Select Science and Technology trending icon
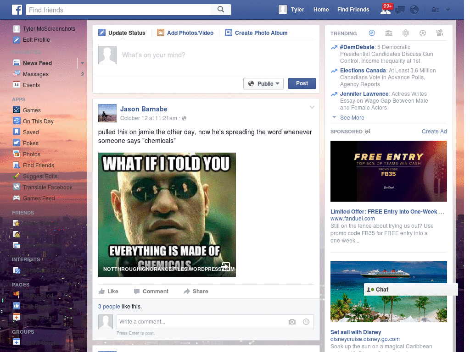Image resolution: width=470 pixels, height=352 pixels. click(x=406, y=33)
